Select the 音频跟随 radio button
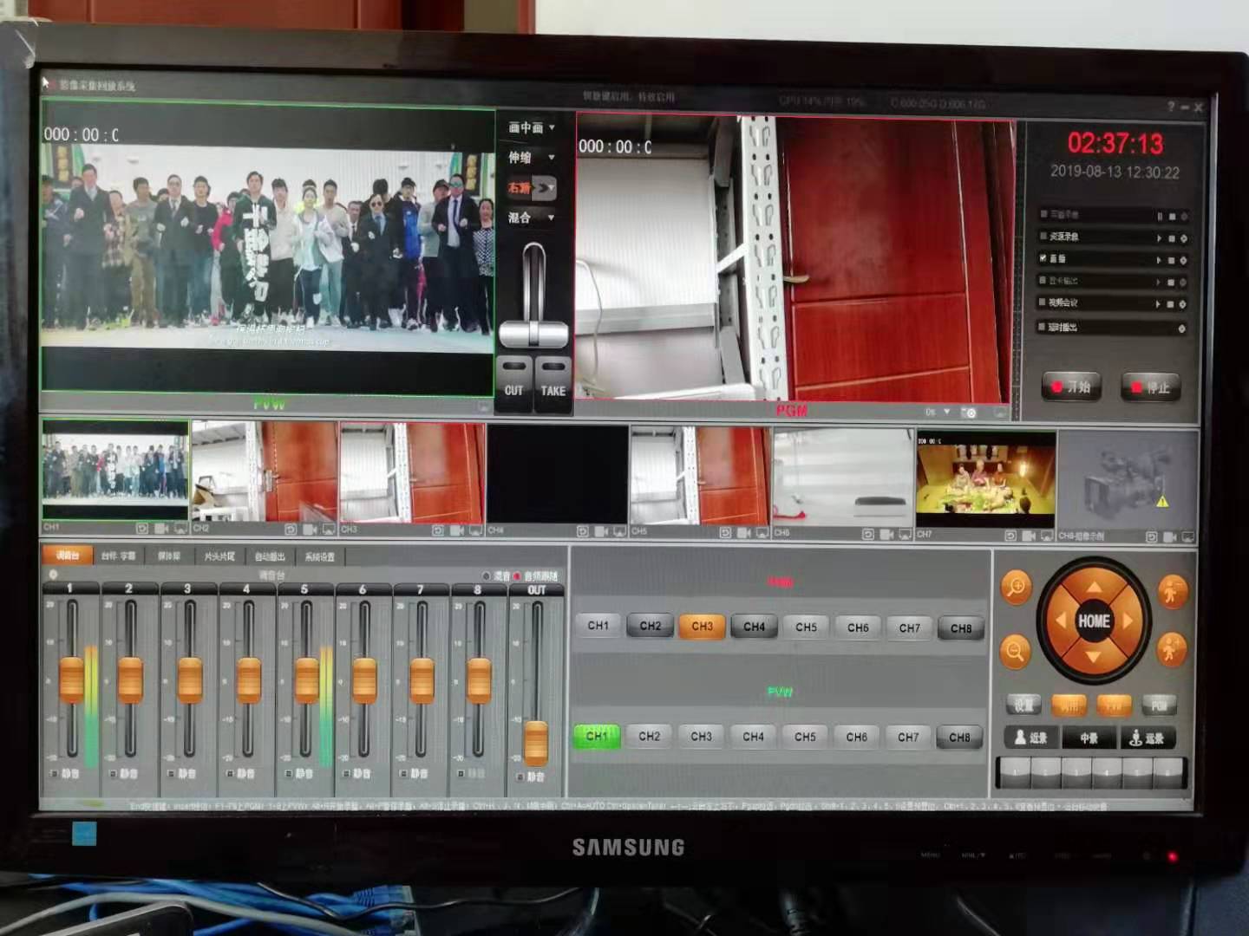1249x936 pixels. pos(518,575)
